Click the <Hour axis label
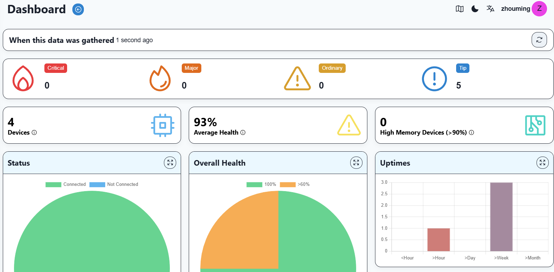The height and width of the screenshot is (272, 554). click(407, 258)
